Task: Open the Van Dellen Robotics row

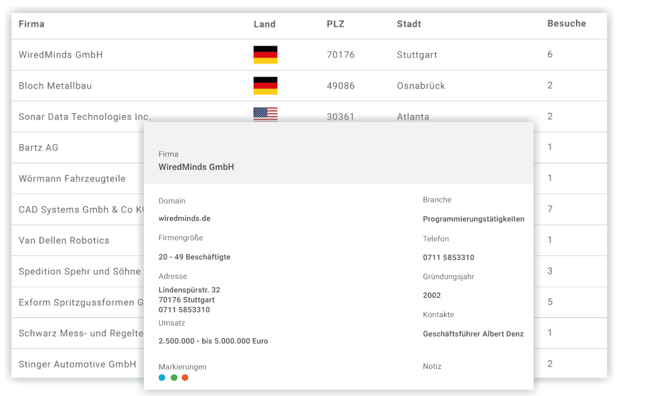Action: 64,241
